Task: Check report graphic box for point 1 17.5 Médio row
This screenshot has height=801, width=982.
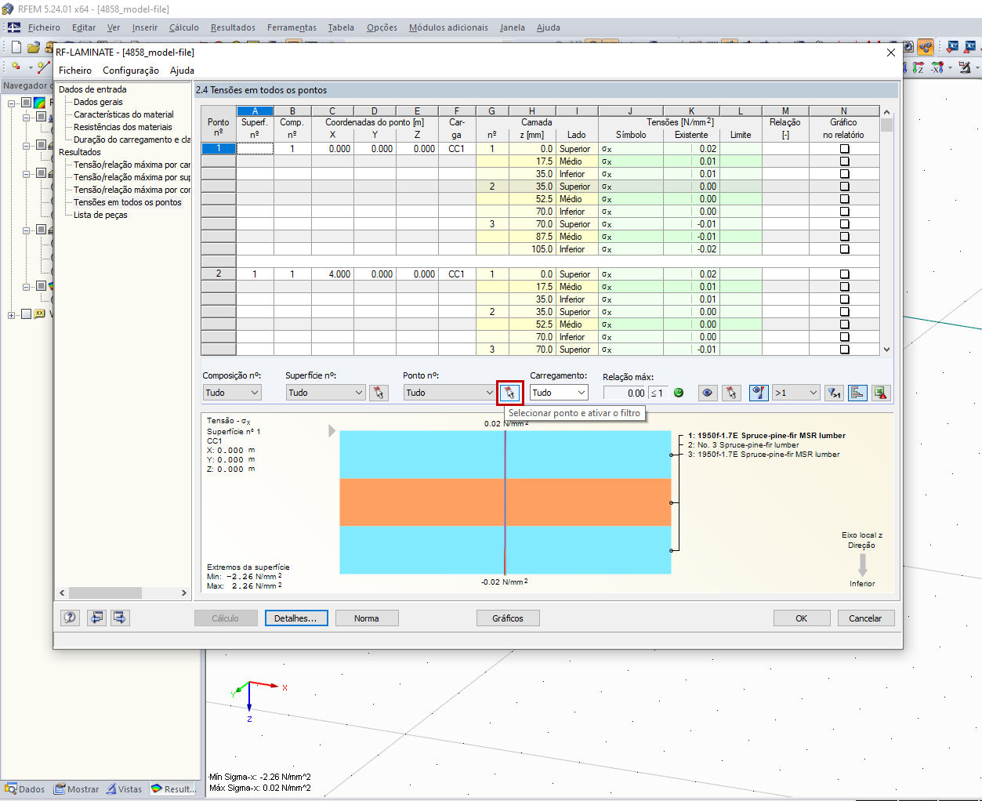Action: point(844,161)
